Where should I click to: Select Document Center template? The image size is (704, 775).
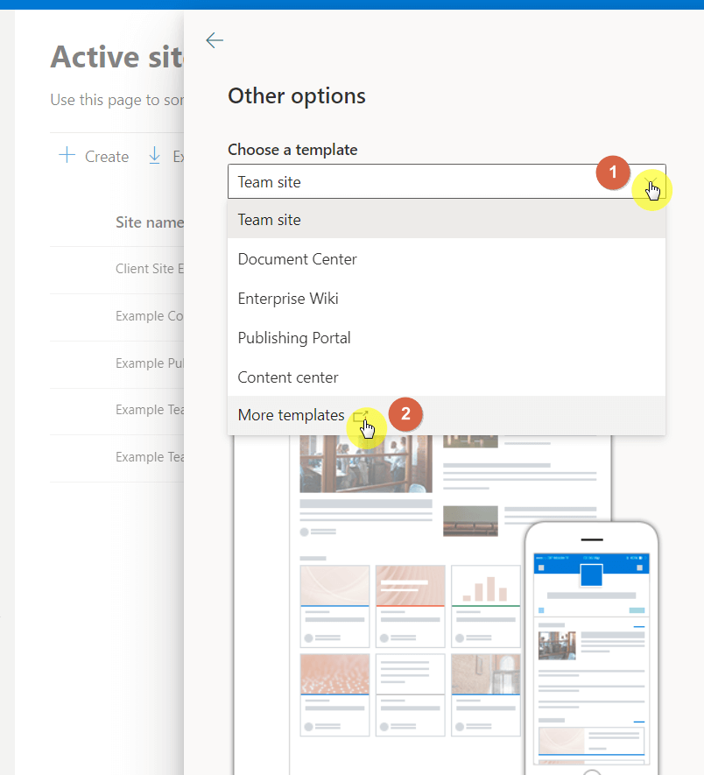[x=447, y=259]
